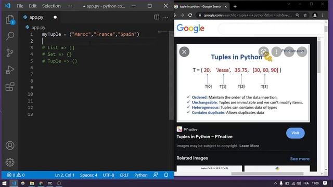Search inside image with Lens icon
This screenshot has width=333, height=187.
click(264, 51)
